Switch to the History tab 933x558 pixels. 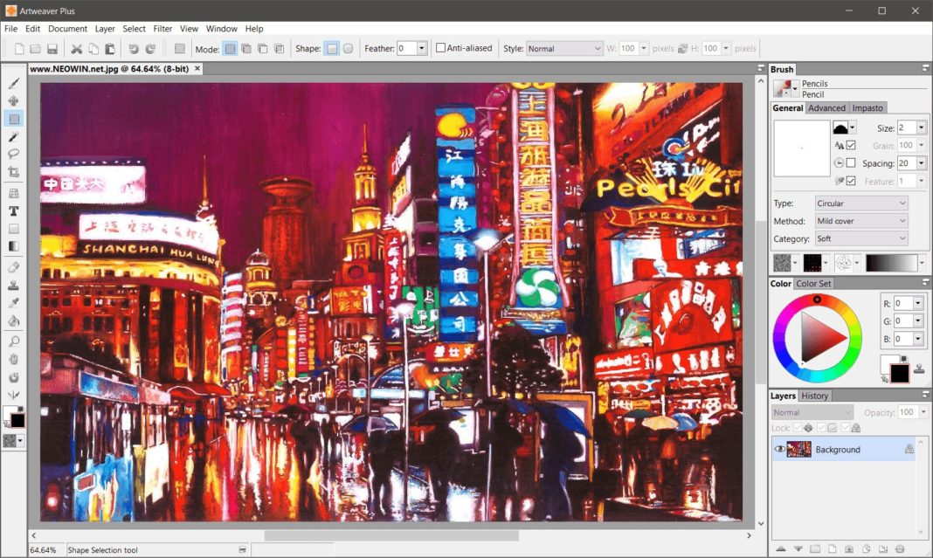(x=815, y=395)
